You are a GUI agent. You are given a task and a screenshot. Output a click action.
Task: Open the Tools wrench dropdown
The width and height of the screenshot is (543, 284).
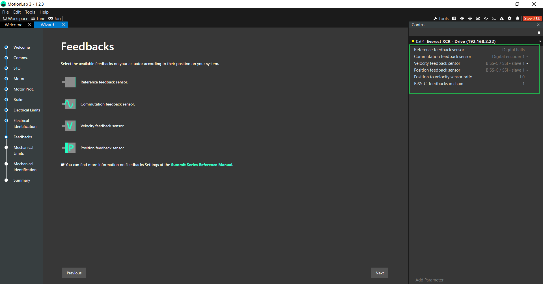click(x=441, y=18)
